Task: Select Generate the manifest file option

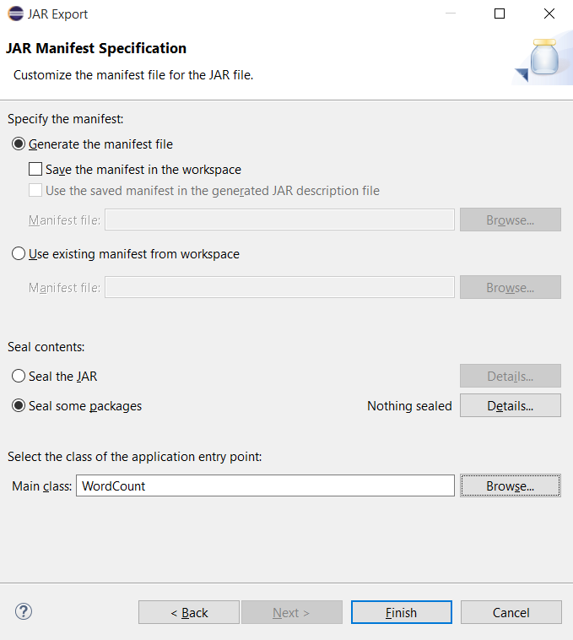Action: pos(19,144)
